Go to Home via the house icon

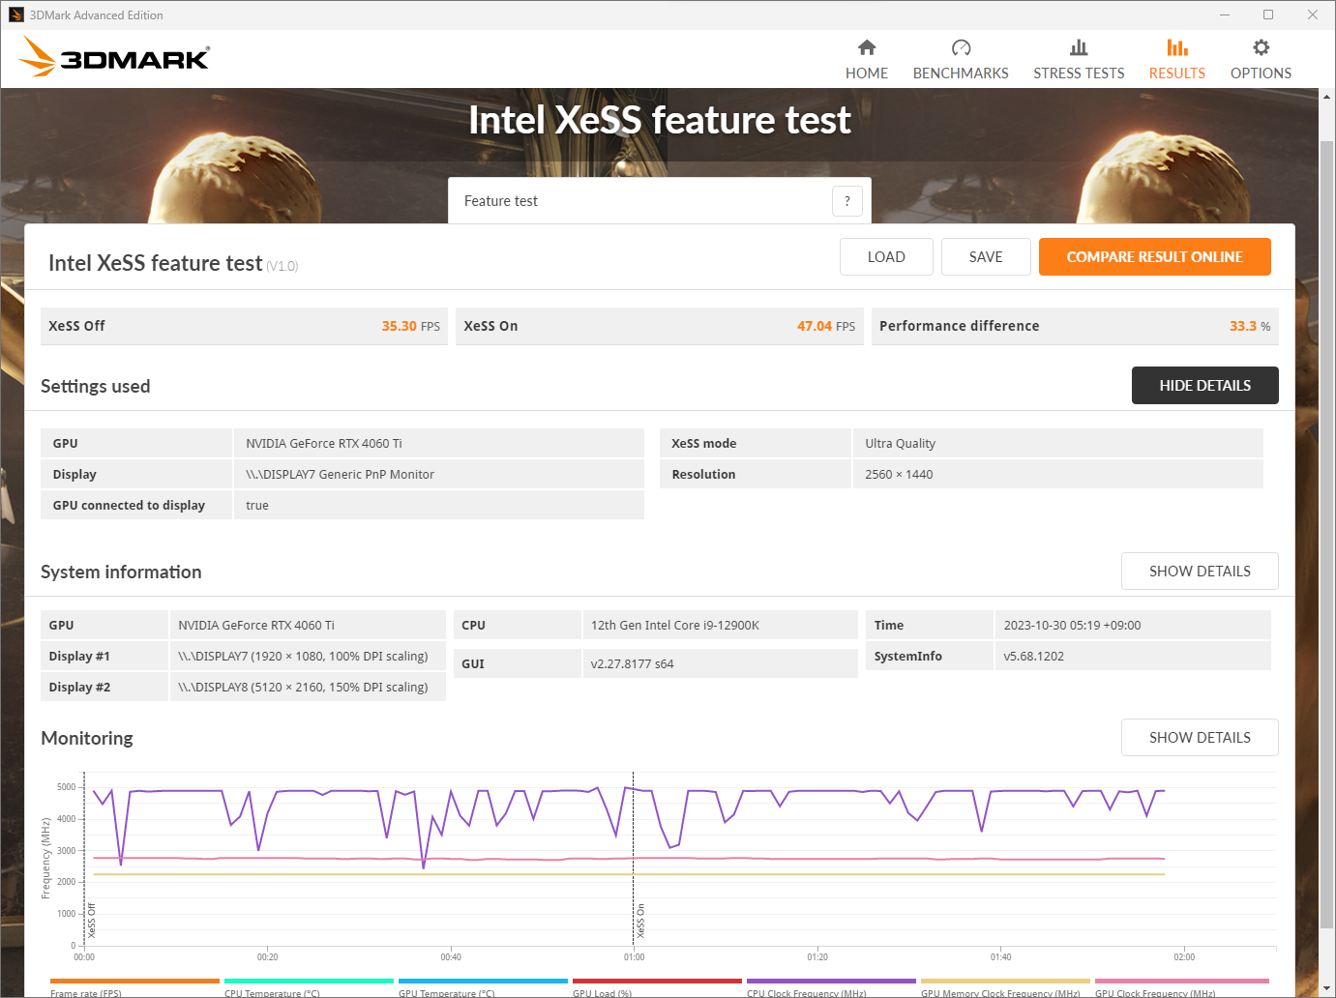pyautogui.click(x=866, y=47)
